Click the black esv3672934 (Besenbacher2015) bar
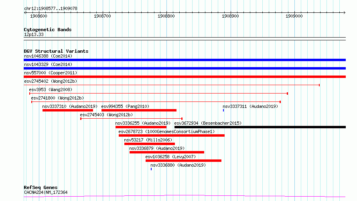Image resolution: width=357 pixels, height=201 pixels. (260, 127)
